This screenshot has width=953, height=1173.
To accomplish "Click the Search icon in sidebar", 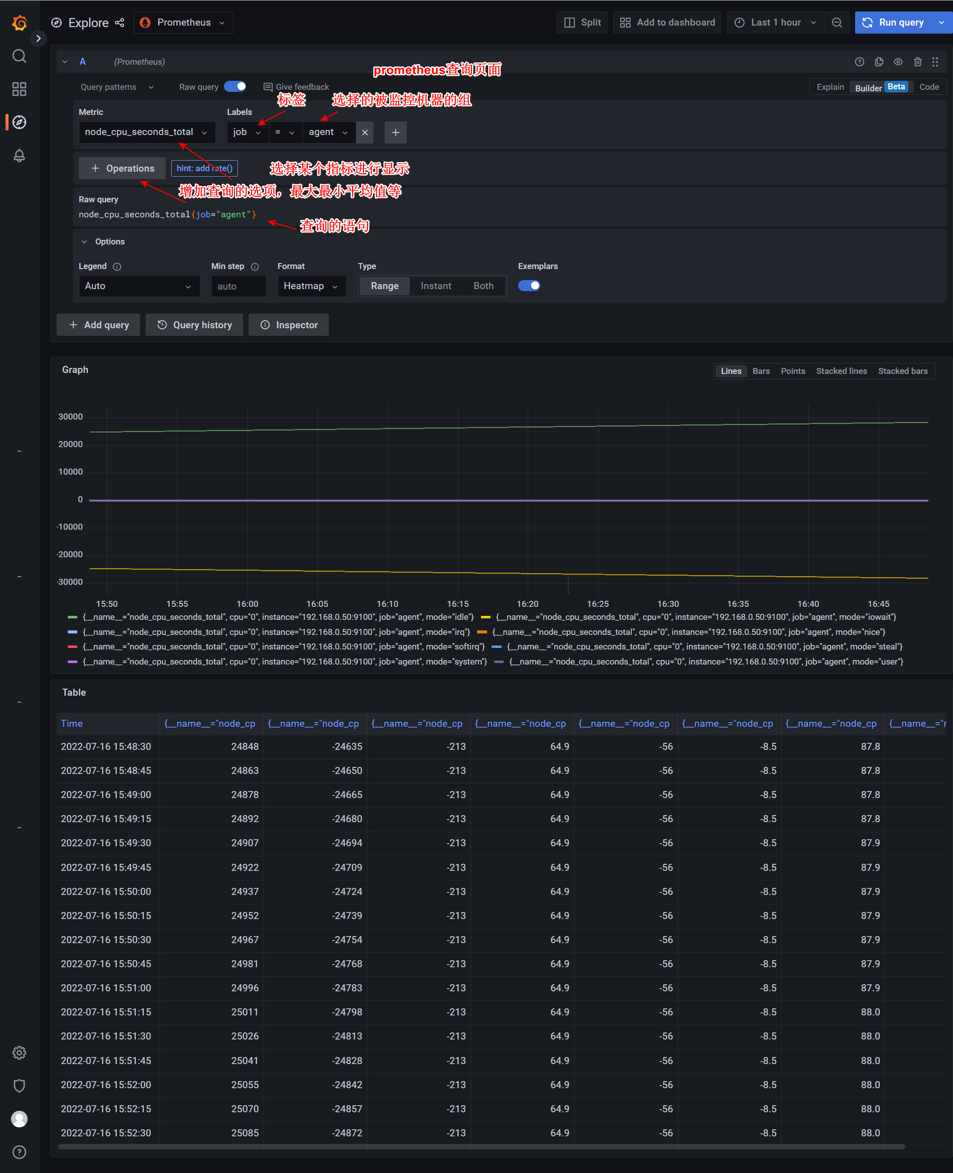I will pos(19,55).
